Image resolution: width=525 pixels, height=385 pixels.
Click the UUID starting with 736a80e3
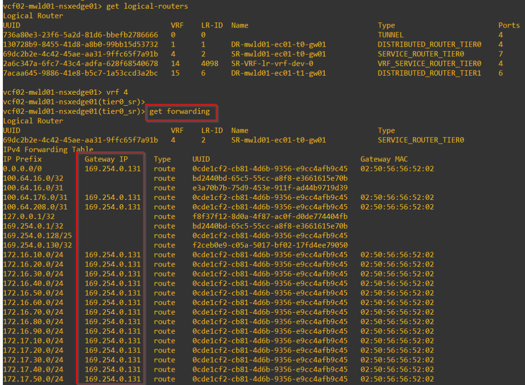click(x=80, y=35)
